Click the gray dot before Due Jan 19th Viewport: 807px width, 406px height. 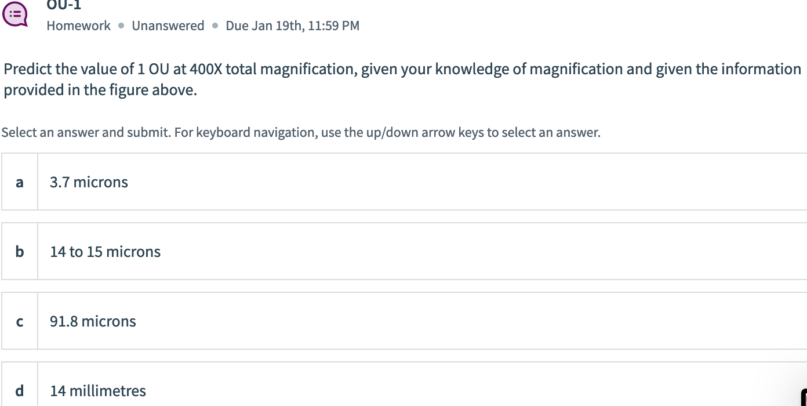[215, 26]
